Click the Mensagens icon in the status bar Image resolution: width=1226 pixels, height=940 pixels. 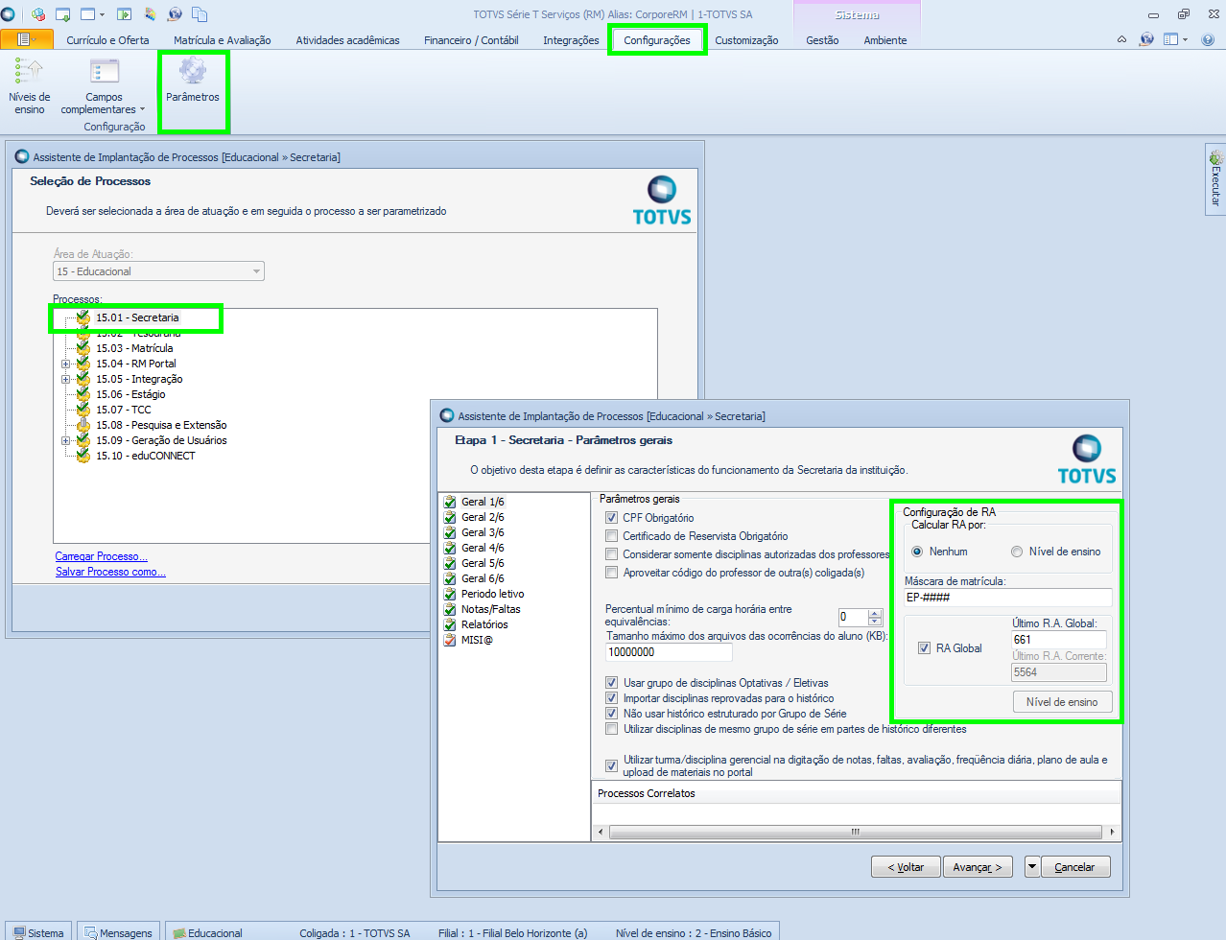point(90,932)
